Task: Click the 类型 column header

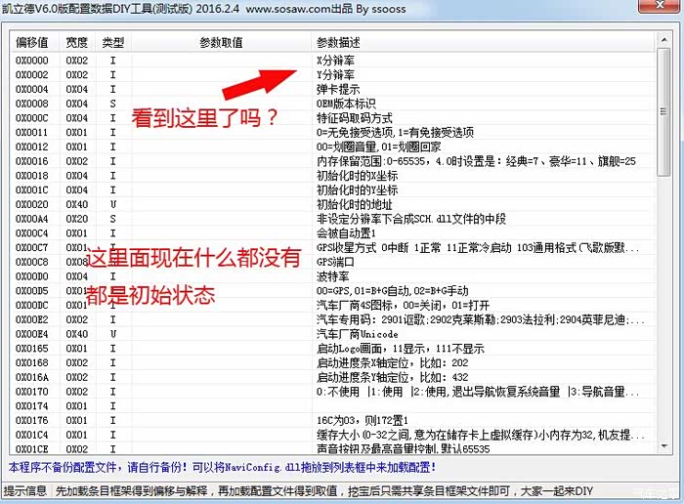Action: (x=113, y=43)
